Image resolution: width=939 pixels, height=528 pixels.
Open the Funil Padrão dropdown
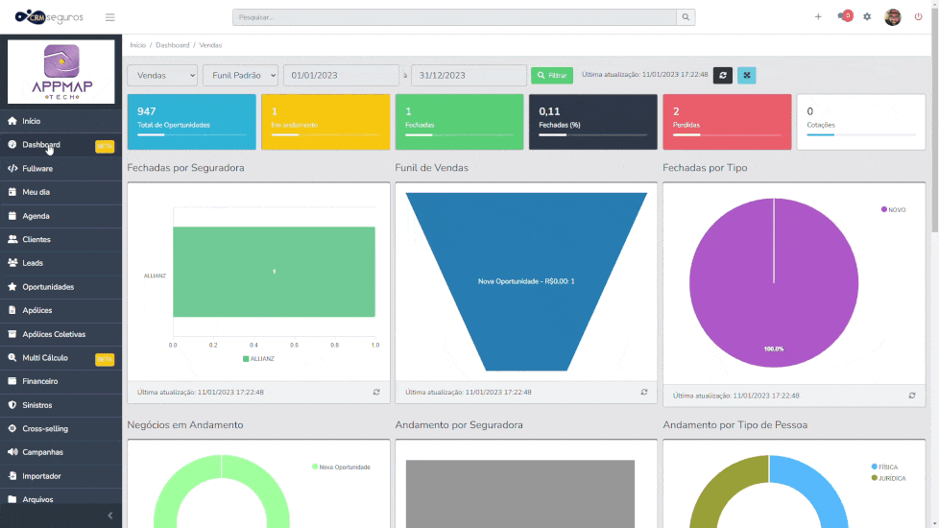tap(240, 76)
